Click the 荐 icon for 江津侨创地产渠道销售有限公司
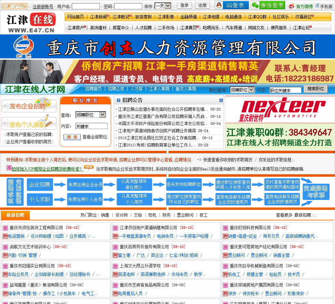 click(116, 228)
